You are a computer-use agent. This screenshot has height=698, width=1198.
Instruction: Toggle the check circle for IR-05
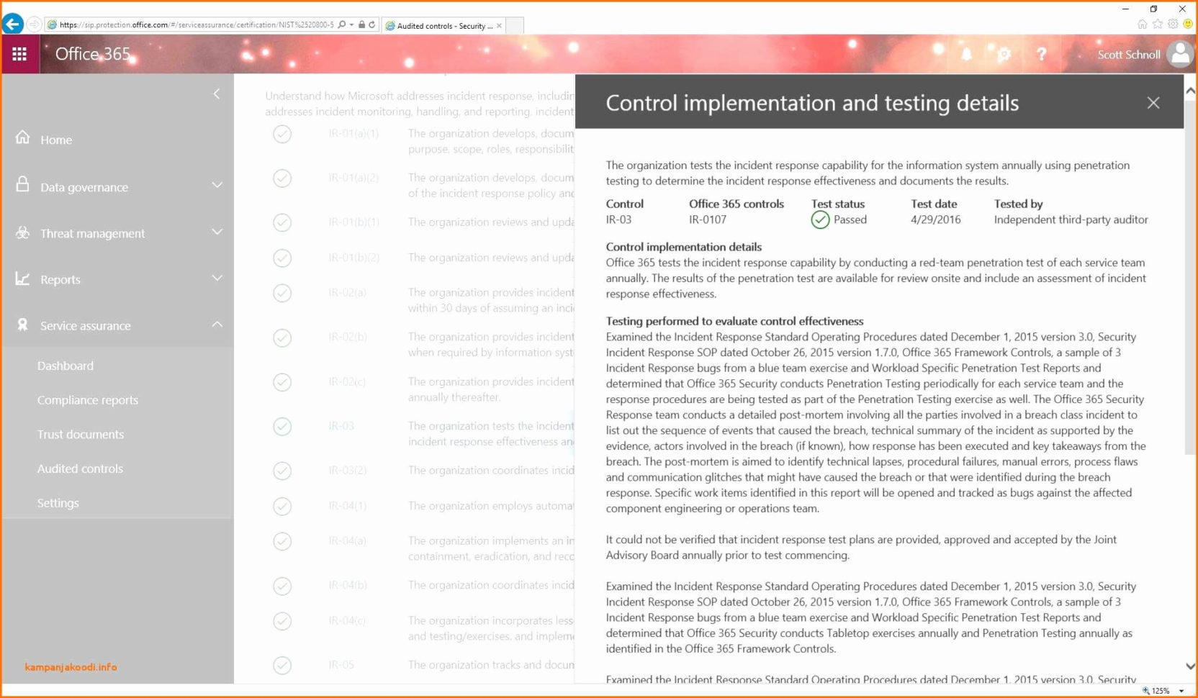282,666
